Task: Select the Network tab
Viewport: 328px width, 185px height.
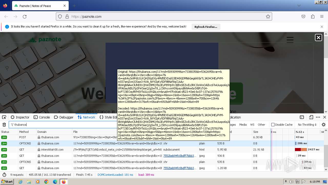Action: coord(86,117)
